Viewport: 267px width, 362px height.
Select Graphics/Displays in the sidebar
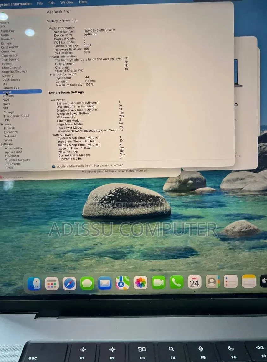tap(15, 72)
